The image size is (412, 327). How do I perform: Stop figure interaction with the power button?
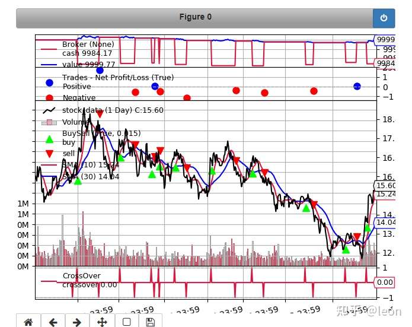point(384,18)
